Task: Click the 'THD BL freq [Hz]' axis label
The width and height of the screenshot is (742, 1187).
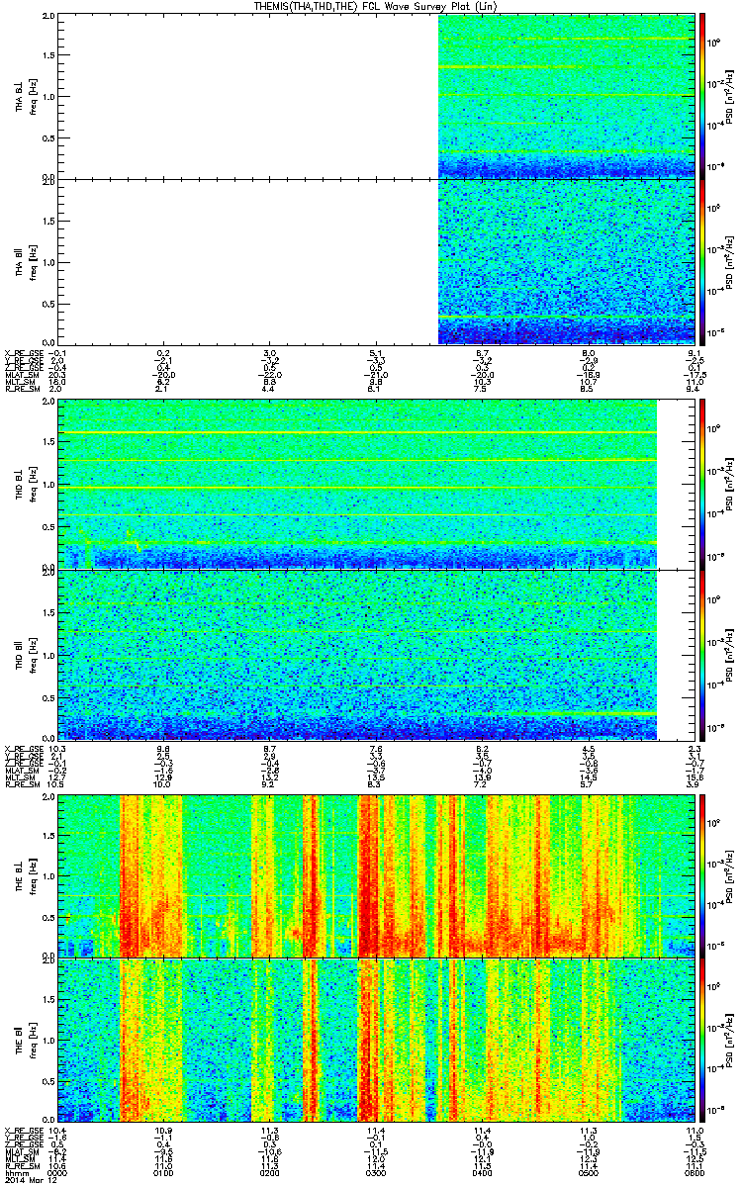Action: click(x=25, y=484)
